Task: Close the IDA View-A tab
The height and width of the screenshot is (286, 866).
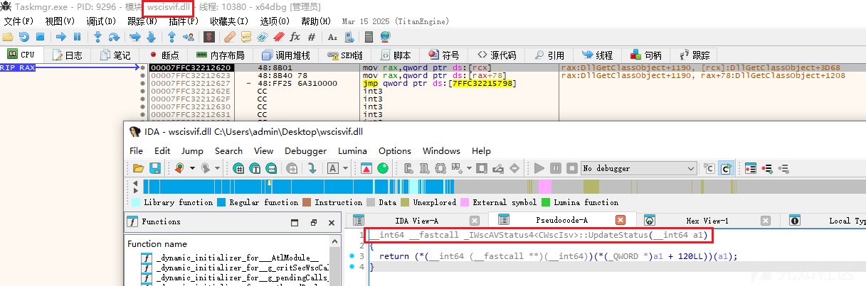Action: click(x=475, y=221)
